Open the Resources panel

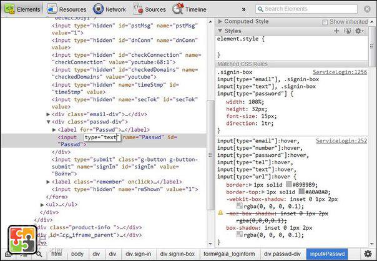[x=67, y=9]
